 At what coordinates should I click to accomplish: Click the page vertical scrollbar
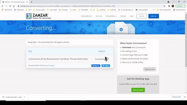(186, 41)
